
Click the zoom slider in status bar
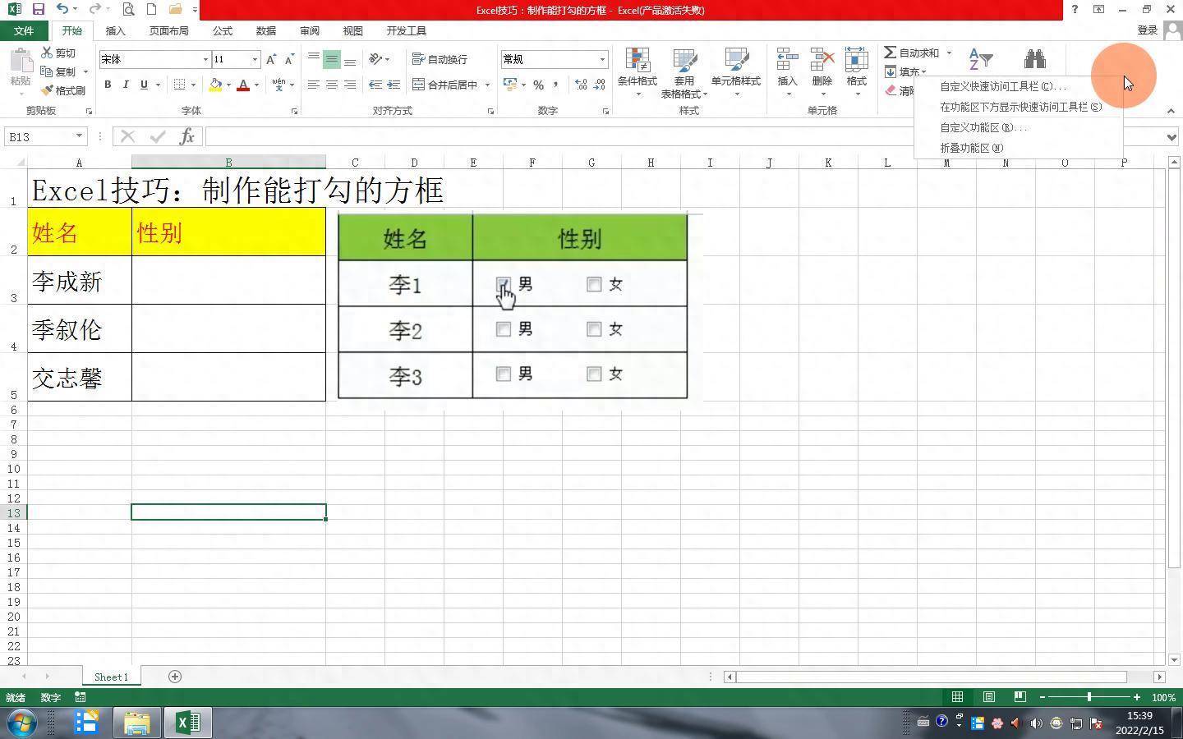click(1089, 697)
